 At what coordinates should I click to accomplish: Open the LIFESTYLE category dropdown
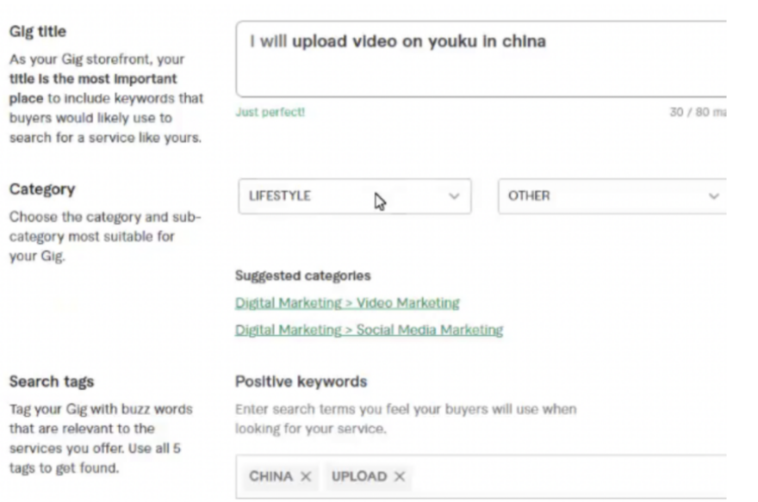click(354, 196)
